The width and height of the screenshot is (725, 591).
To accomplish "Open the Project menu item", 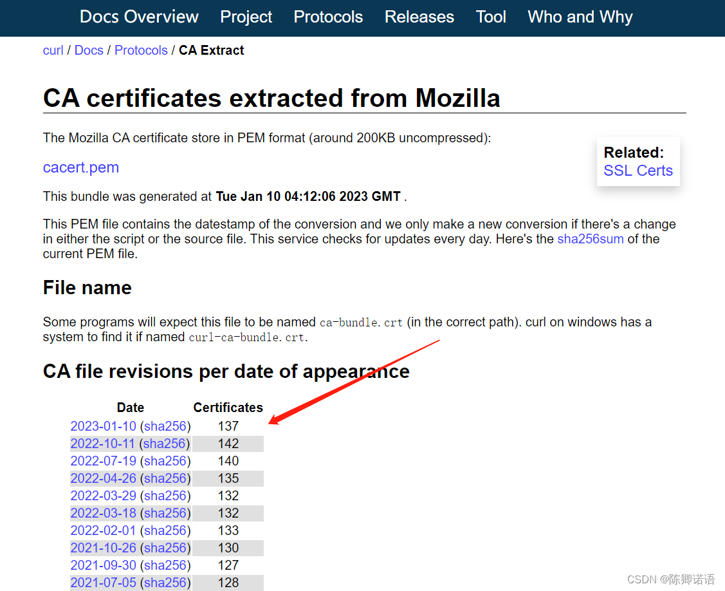I will [246, 17].
